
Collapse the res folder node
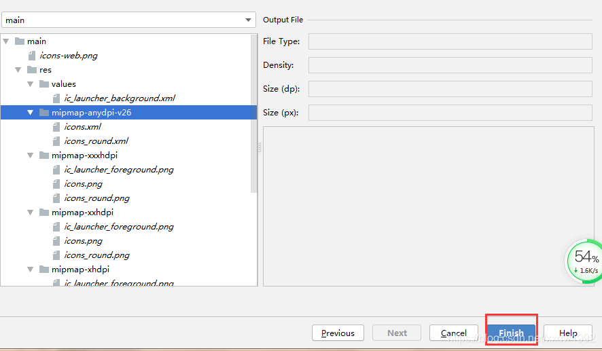point(18,70)
